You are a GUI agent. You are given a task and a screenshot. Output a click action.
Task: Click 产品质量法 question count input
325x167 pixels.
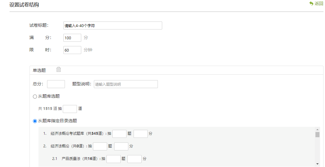click(x=114, y=159)
